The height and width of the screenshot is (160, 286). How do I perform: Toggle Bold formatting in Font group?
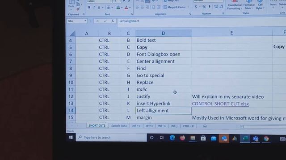[89, 8]
